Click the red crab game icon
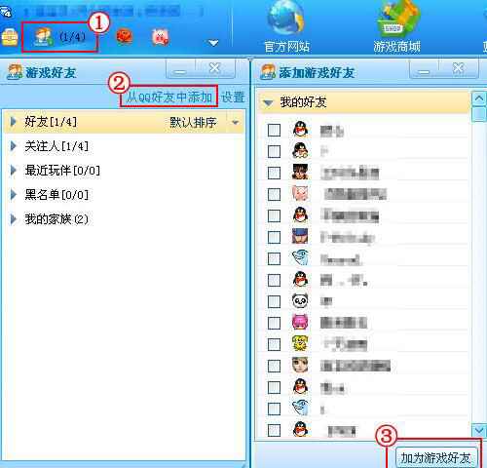Image resolution: width=487 pixels, height=468 pixels. [x=125, y=36]
